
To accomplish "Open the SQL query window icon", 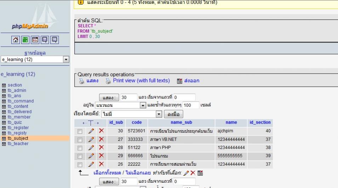I will pyautogui.click(x=35, y=40).
